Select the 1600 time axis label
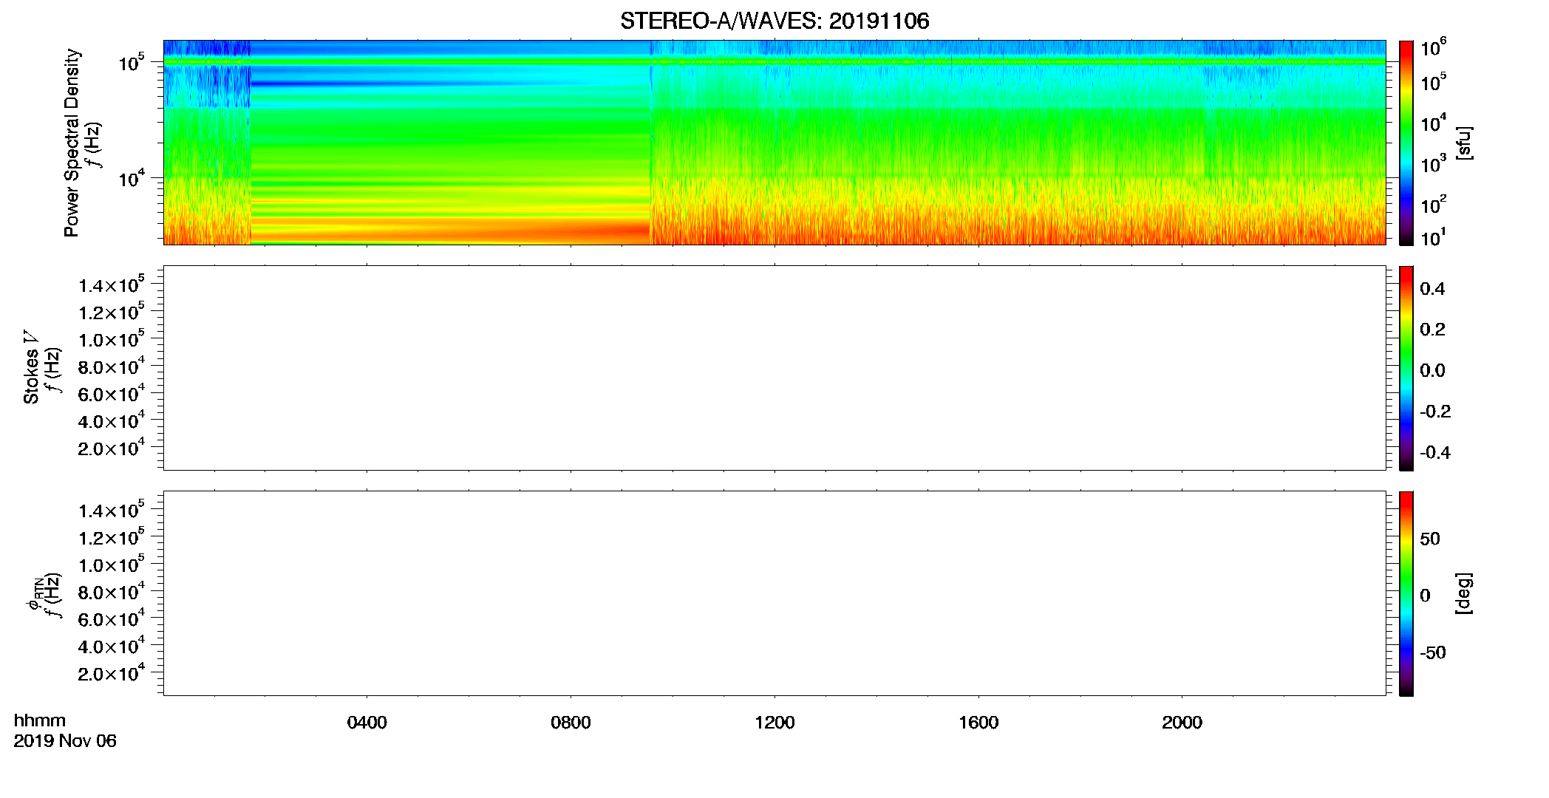1549x798 pixels. coord(978,723)
